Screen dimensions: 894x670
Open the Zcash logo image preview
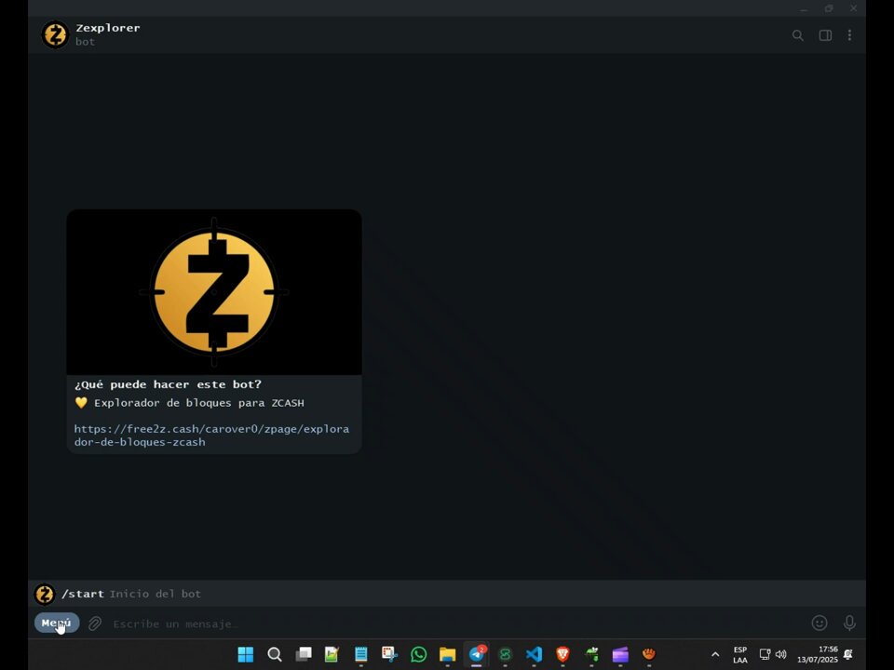point(214,291)
